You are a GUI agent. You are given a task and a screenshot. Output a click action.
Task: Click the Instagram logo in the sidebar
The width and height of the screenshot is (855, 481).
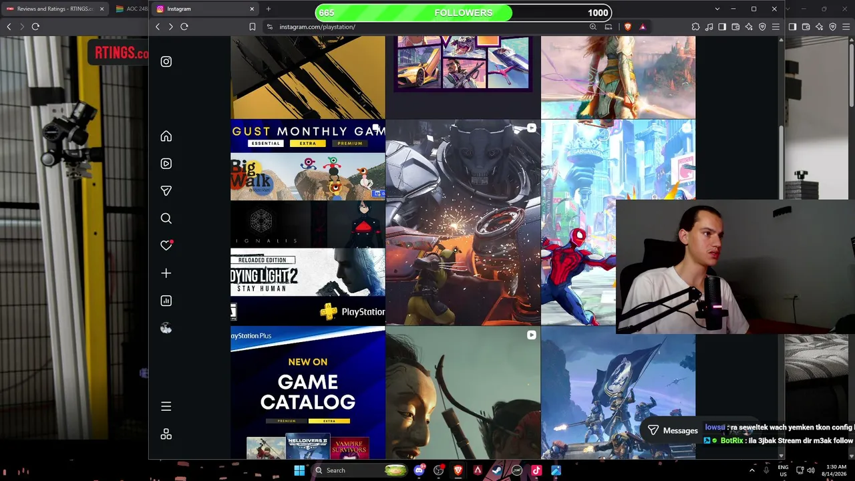[166, 61]
